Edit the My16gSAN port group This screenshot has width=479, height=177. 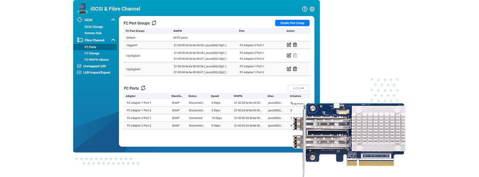point(289,55)
